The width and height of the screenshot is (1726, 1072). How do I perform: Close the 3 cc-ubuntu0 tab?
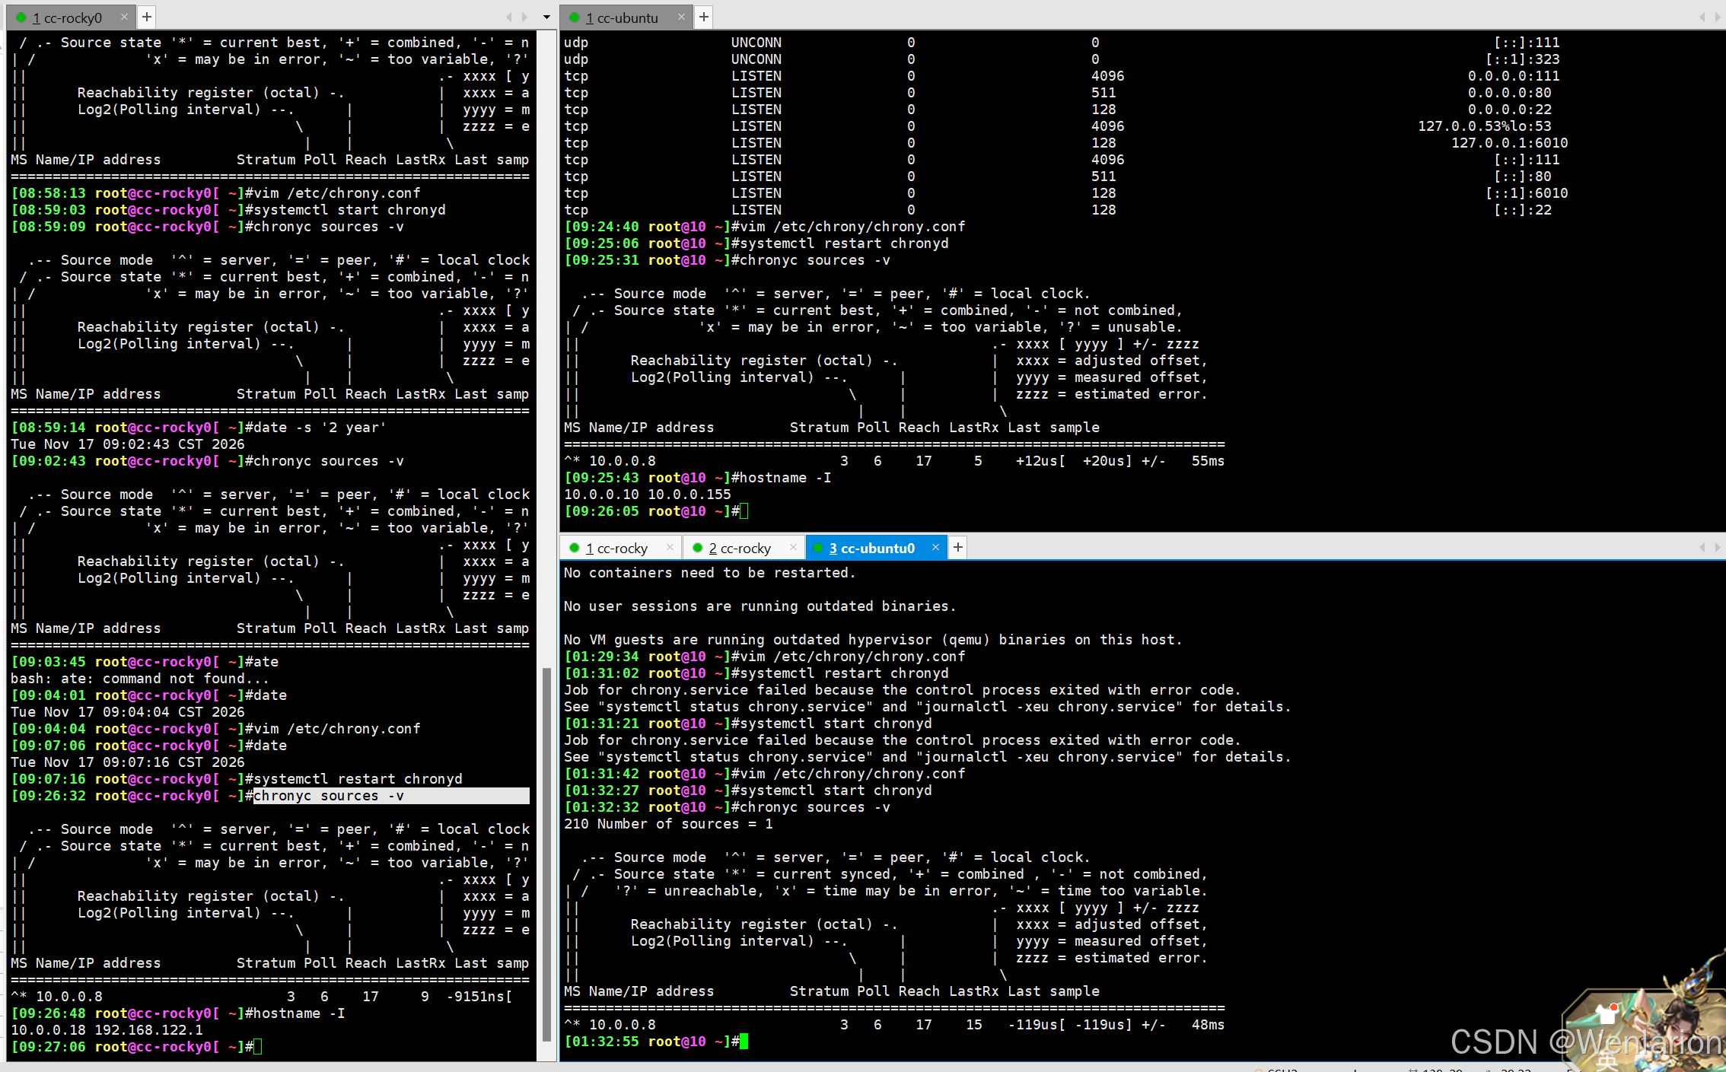[x=935, y=547]
